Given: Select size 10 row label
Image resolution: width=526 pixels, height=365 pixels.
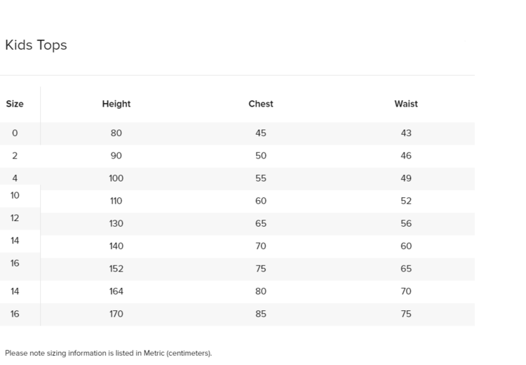Looking at the screenshot, I should [x=15, y=195].
